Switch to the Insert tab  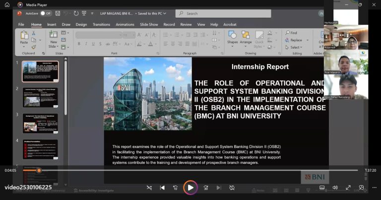coord(52,24)
